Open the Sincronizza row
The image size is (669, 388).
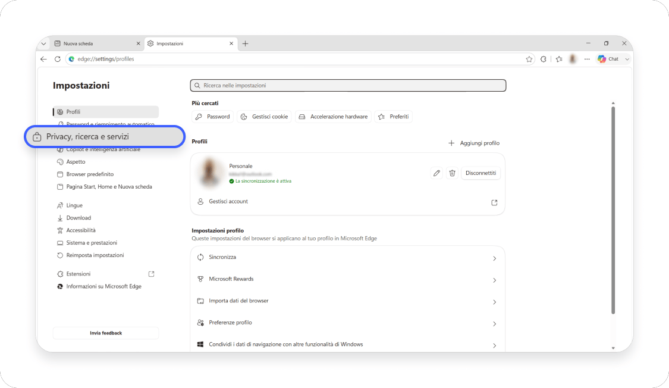pyautogui.click(x=348, y=258)
